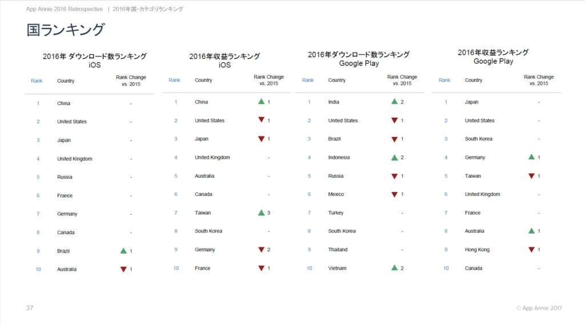Click the '© App Annie 2017' footer text
585x325 pixels.
coord(539,308)
